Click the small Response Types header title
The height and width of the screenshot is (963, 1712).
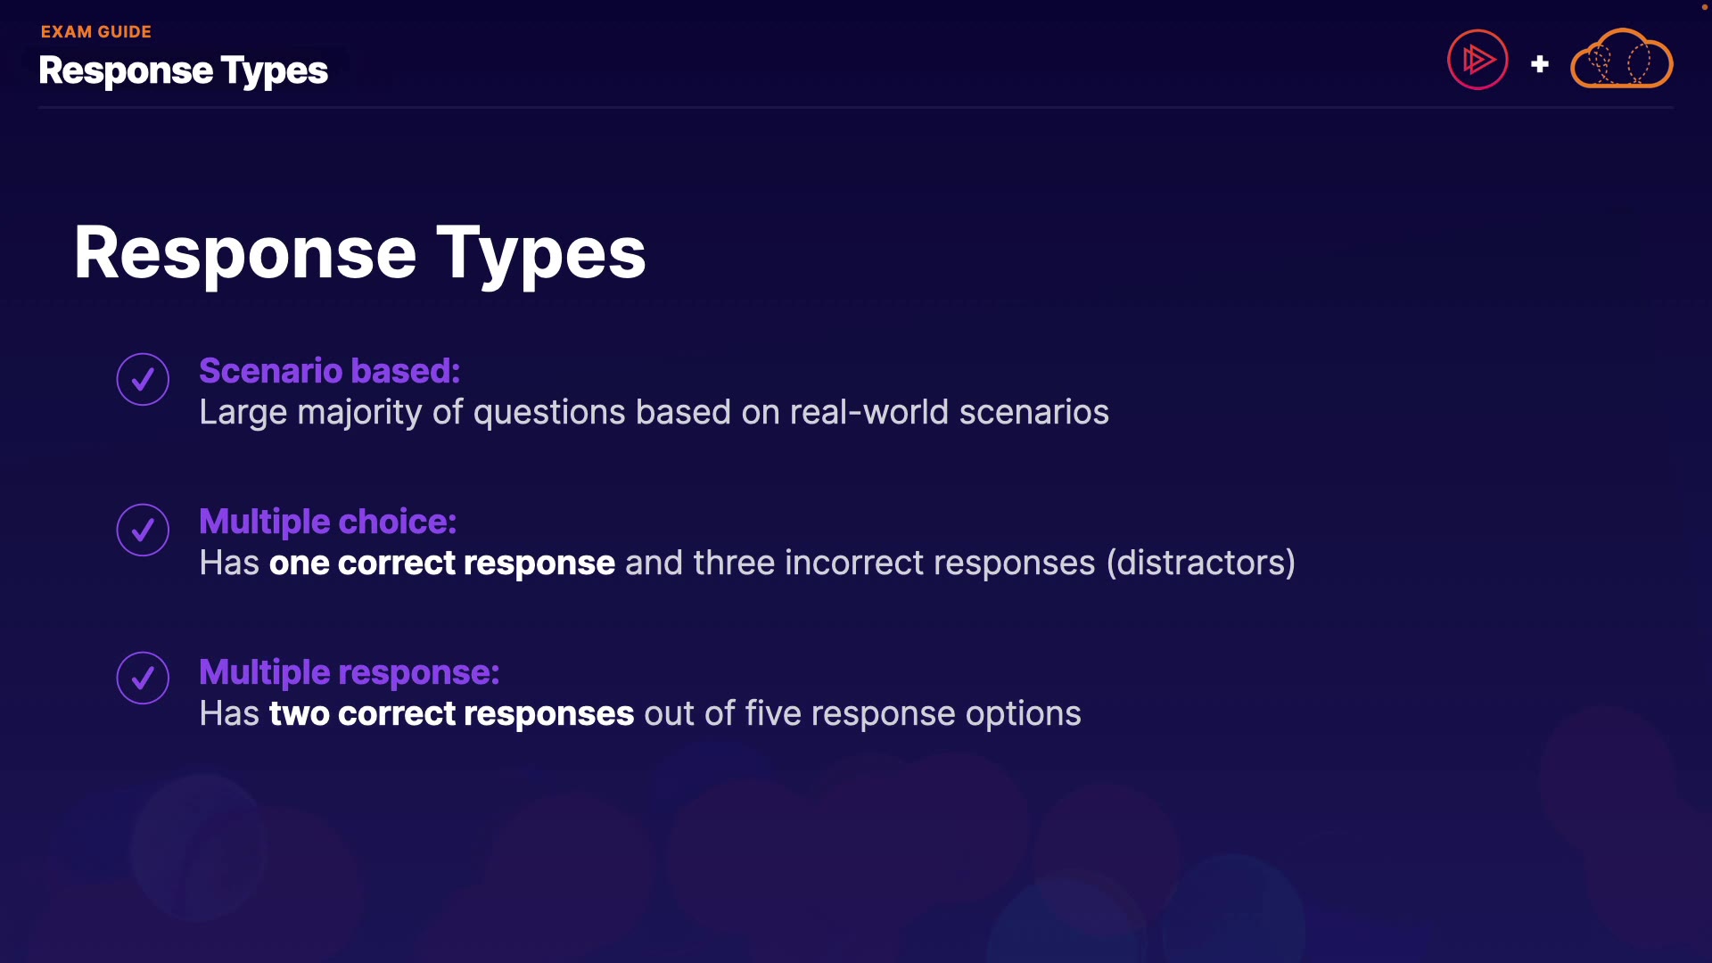click(x=183, y=70)
